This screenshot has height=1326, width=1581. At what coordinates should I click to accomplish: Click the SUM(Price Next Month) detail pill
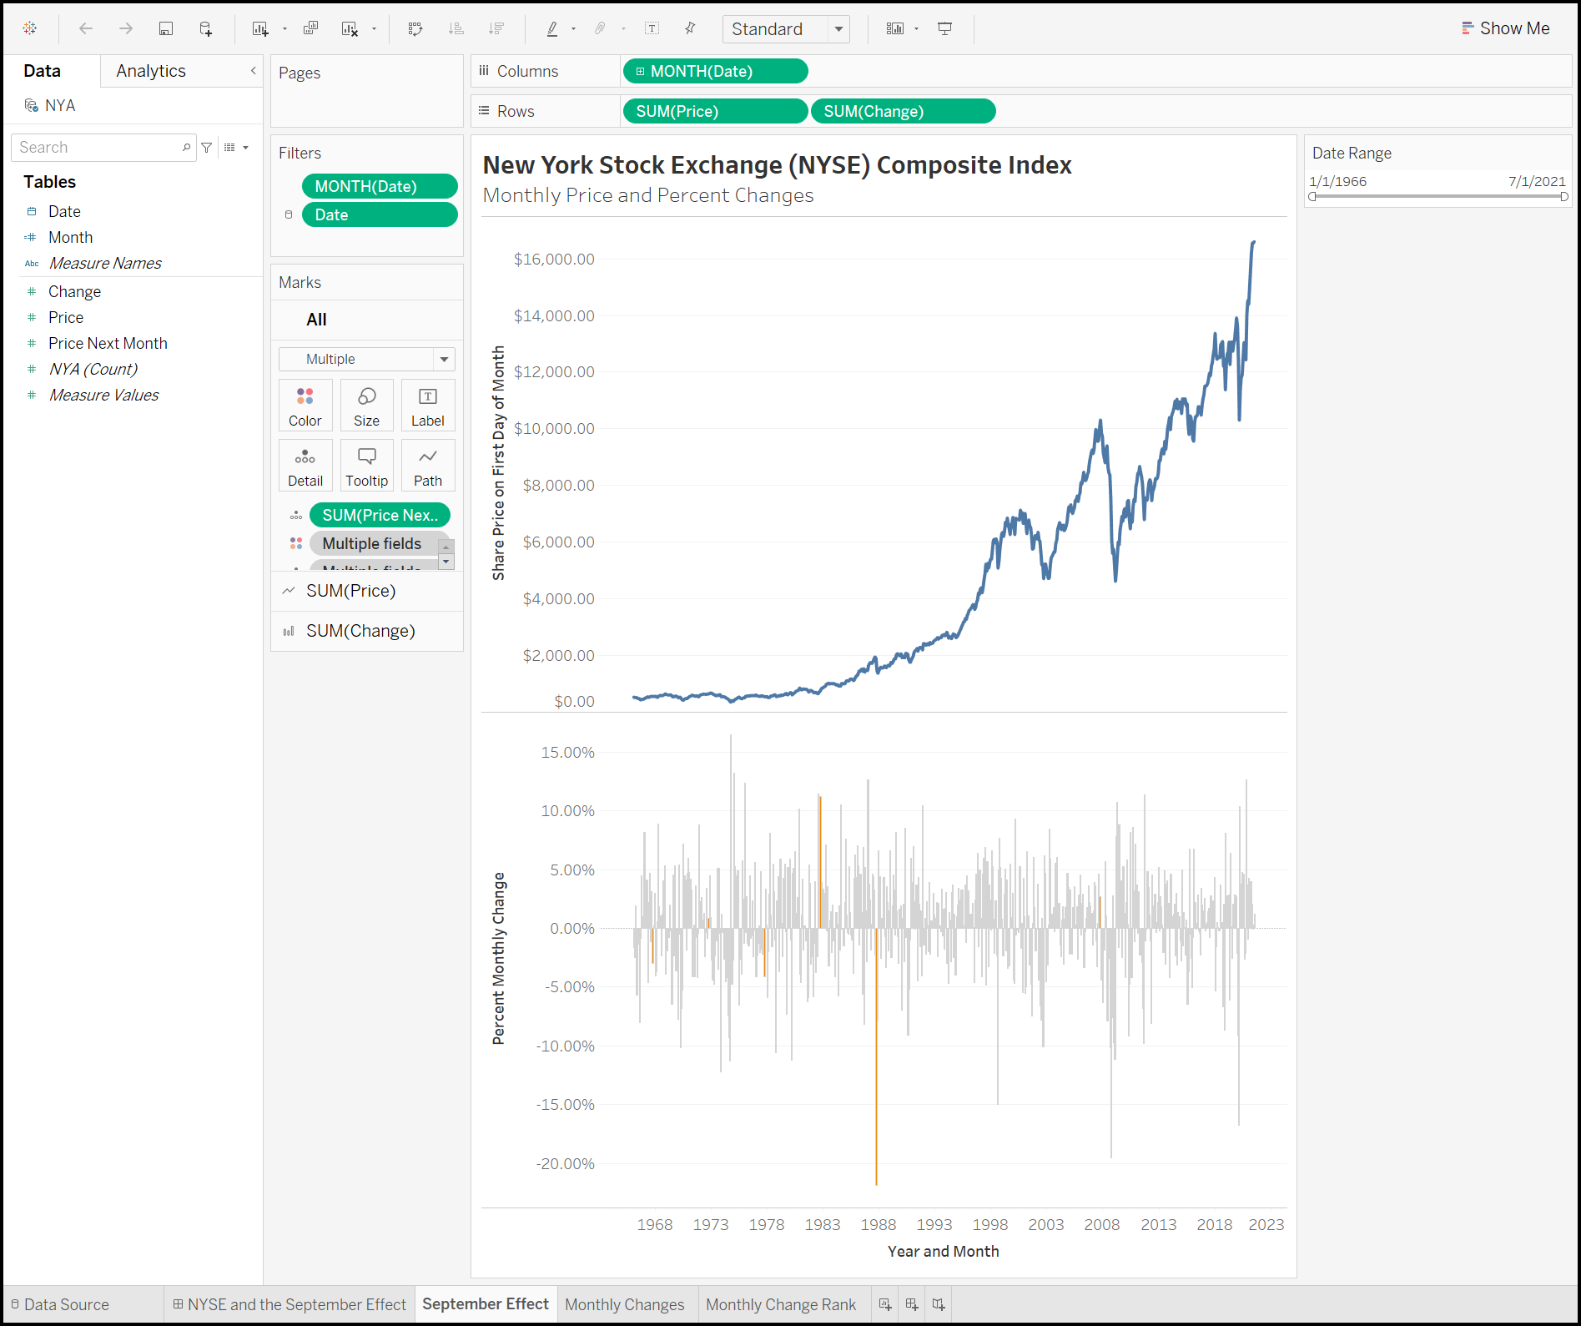coord(380,515)
